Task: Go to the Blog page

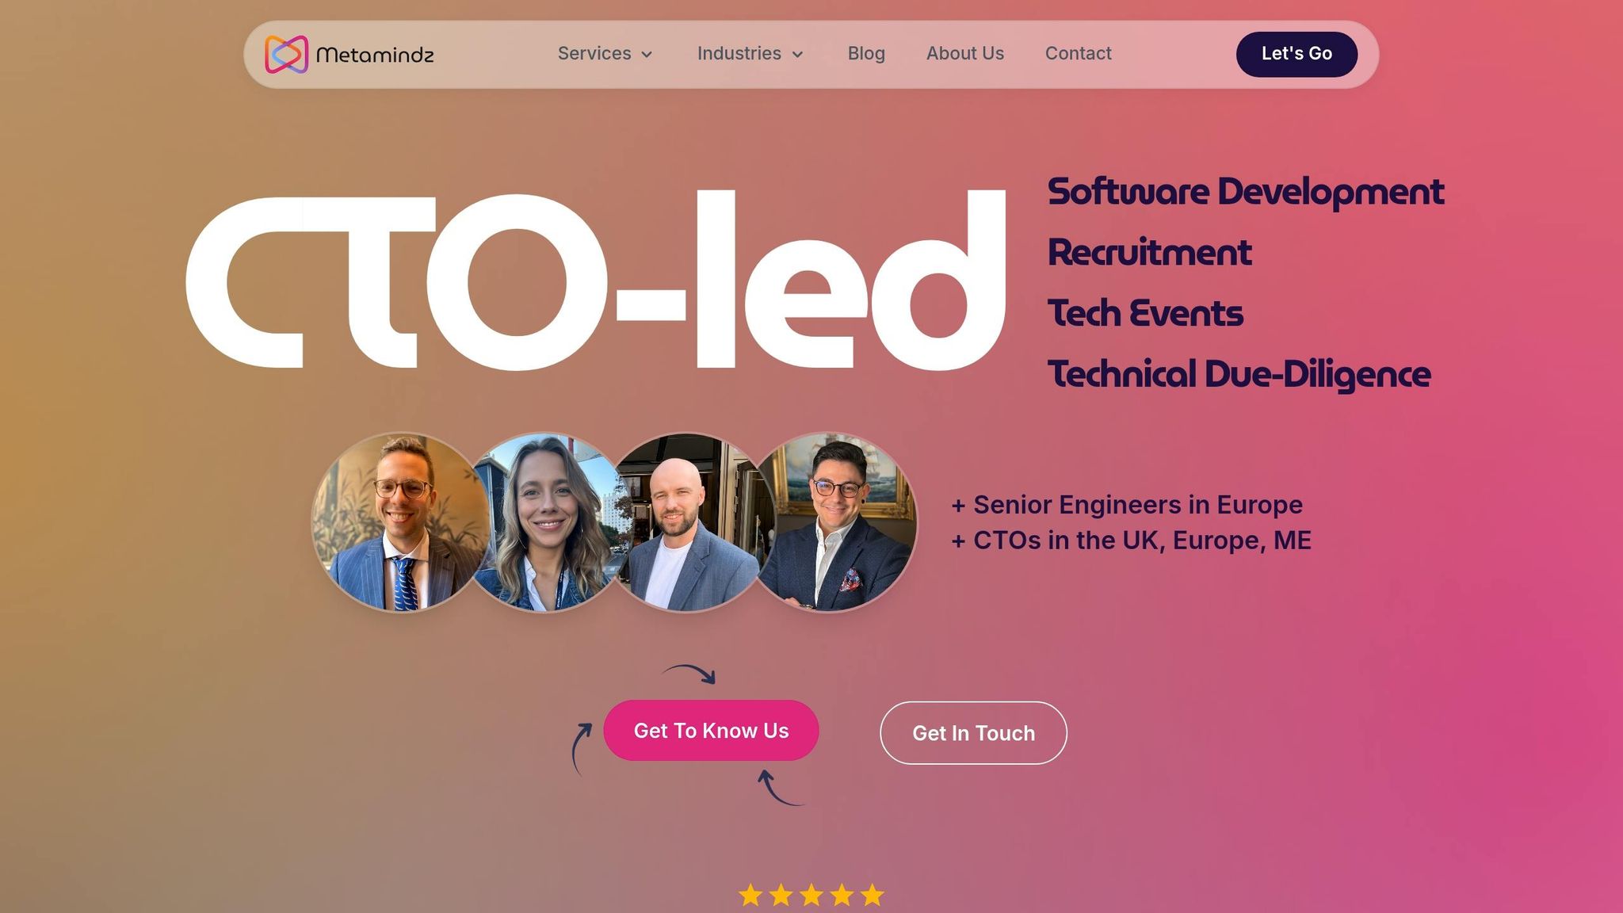Action: 866,53
